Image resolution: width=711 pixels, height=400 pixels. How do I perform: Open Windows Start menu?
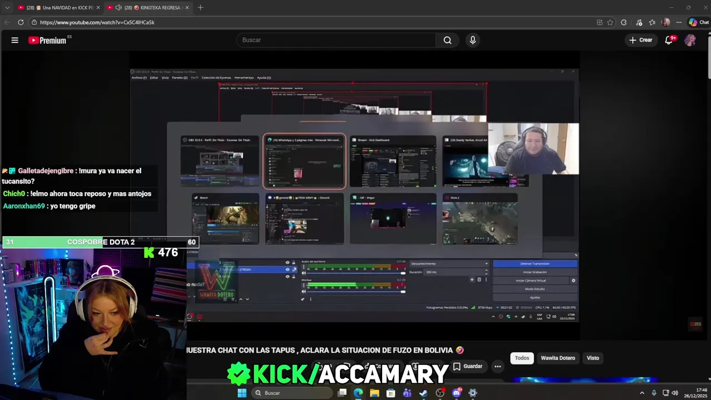tap(242, 393)
